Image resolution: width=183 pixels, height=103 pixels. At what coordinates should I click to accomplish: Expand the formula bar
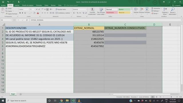(181, 20)
